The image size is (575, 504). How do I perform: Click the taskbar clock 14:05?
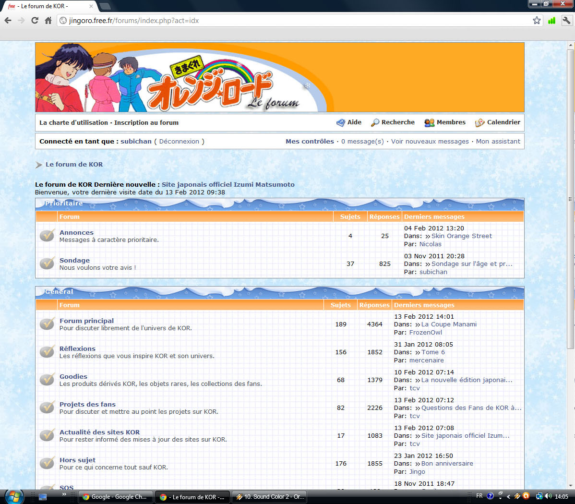(x=562, y=497)
